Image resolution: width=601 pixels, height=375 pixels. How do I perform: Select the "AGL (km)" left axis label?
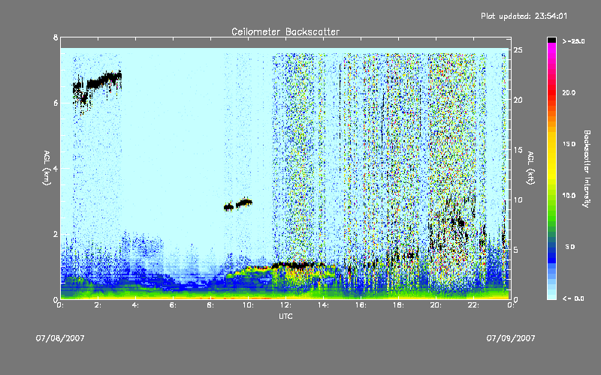click(47, 168)
